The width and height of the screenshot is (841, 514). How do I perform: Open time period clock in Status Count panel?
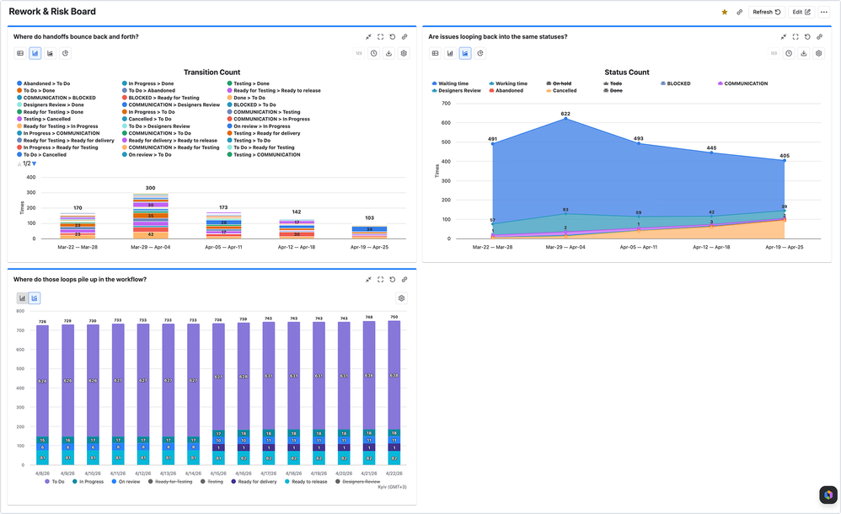789,53
